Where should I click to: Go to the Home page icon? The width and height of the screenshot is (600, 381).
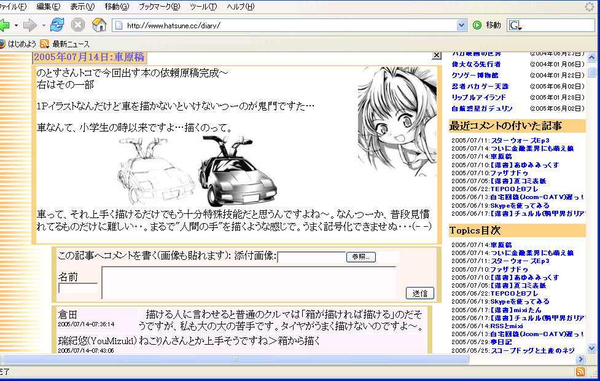99,25
